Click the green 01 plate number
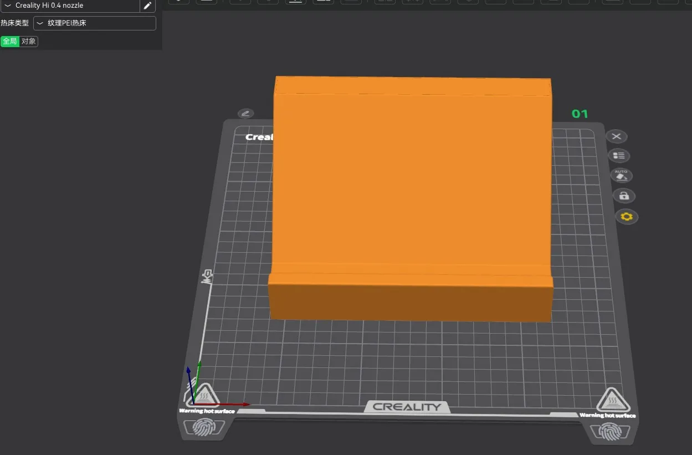This screenshot has width=692, height=455. point(580,114)
